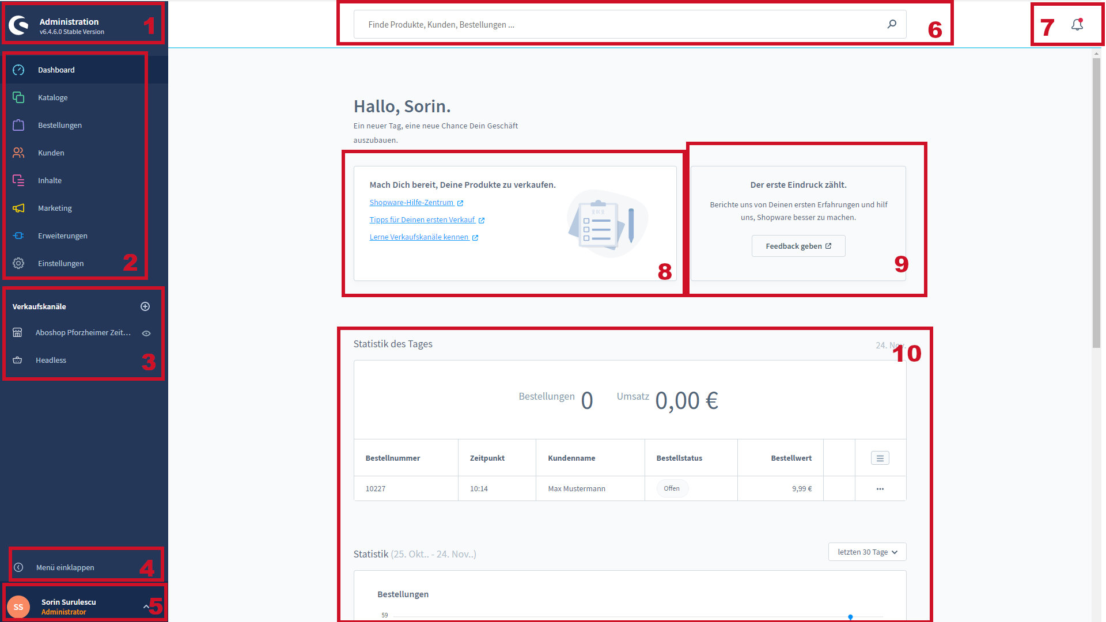Focus the Finde Produkte search field
Viewport: 1106px width, 622px height.
(622, 24)
